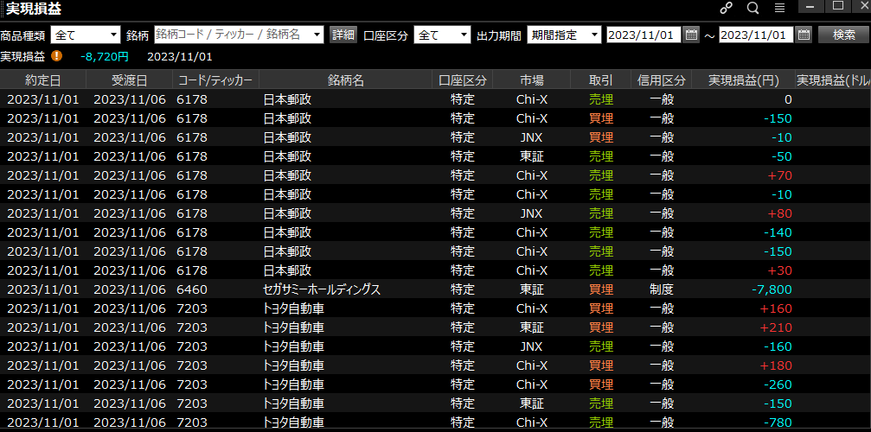Click 売埋 in the セガサミー-free +70 row
The image size is (871, 432).
(601, 175)
